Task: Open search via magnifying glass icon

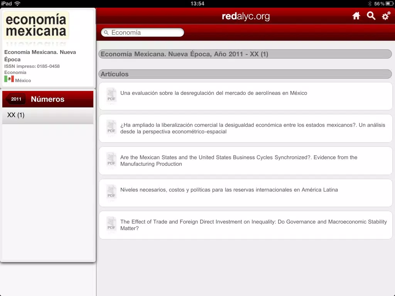Action: pos(371,16)
